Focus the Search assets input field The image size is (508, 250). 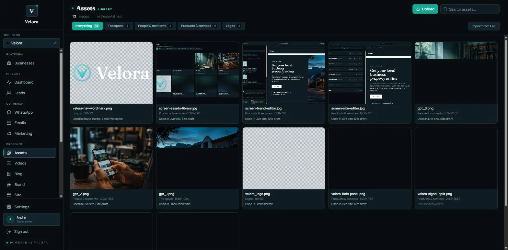[470, 9]
